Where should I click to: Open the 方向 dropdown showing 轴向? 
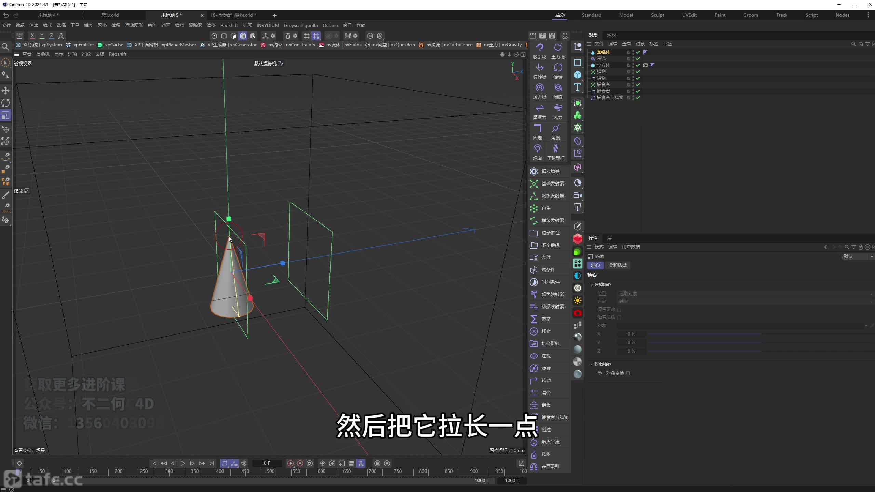(745, 301)
